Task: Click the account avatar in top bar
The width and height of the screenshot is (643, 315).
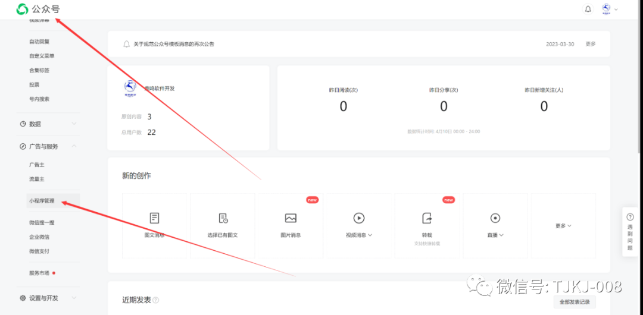Action: pyautogui.click(x=606, y=9)
